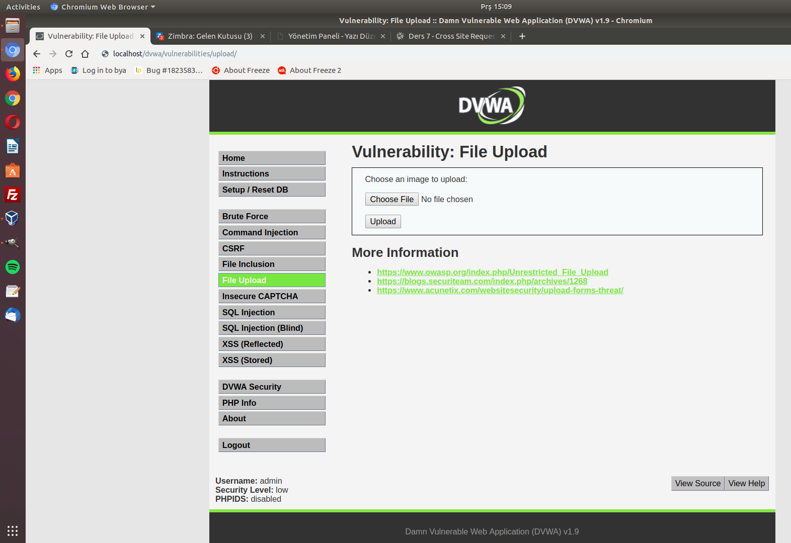Open the Brute Force vulnerability page
Viewport: 791px width, 543px height.
pos(272,216)
